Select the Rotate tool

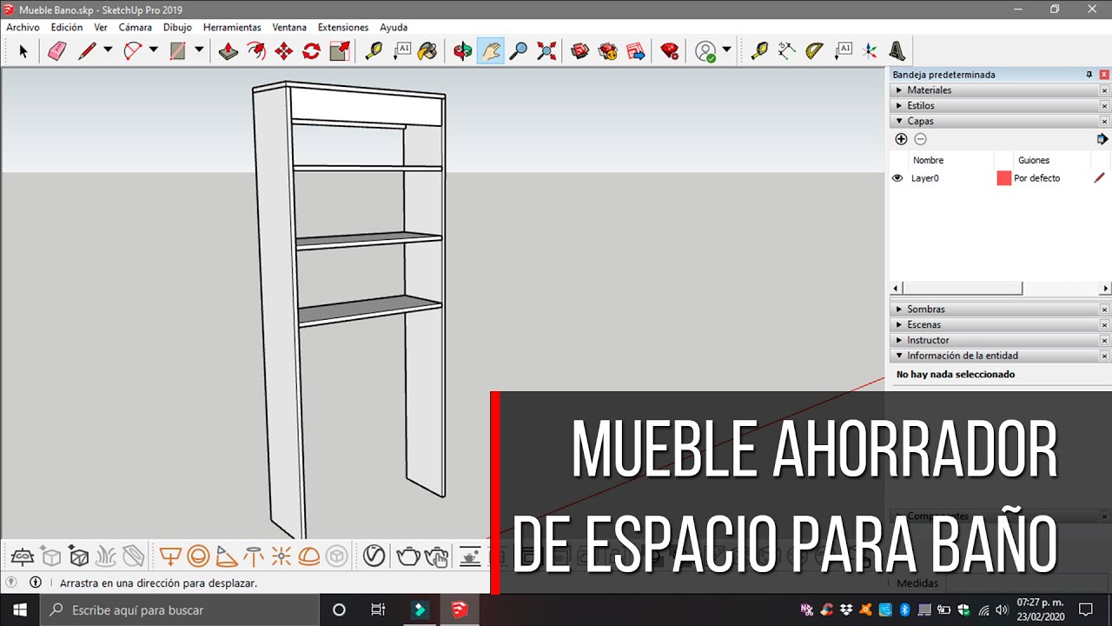(x=311, y=51)
